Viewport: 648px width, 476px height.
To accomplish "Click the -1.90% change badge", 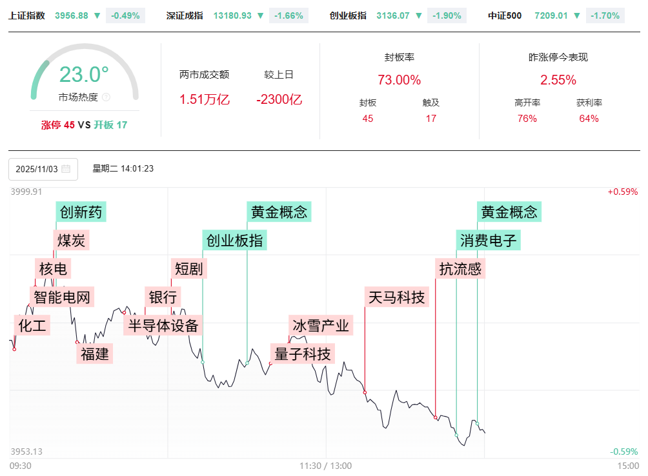I will point(445,15).
